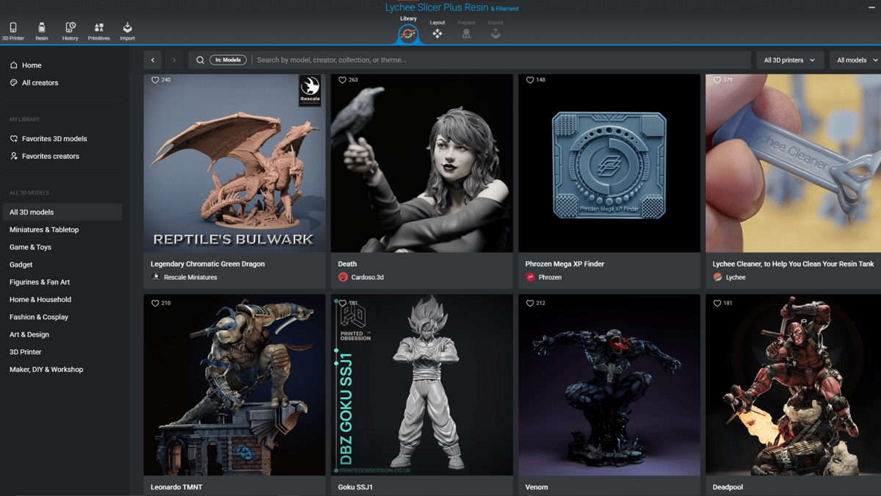The height and width of the screenshot is (496, 881).
Task: Open creator Phrozen
Action: [x=550, y=278]
